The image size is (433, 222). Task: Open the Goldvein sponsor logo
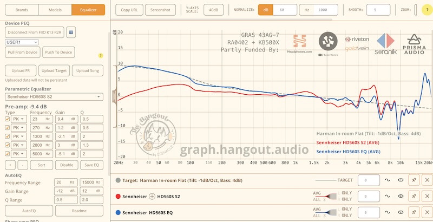(357, 49)
